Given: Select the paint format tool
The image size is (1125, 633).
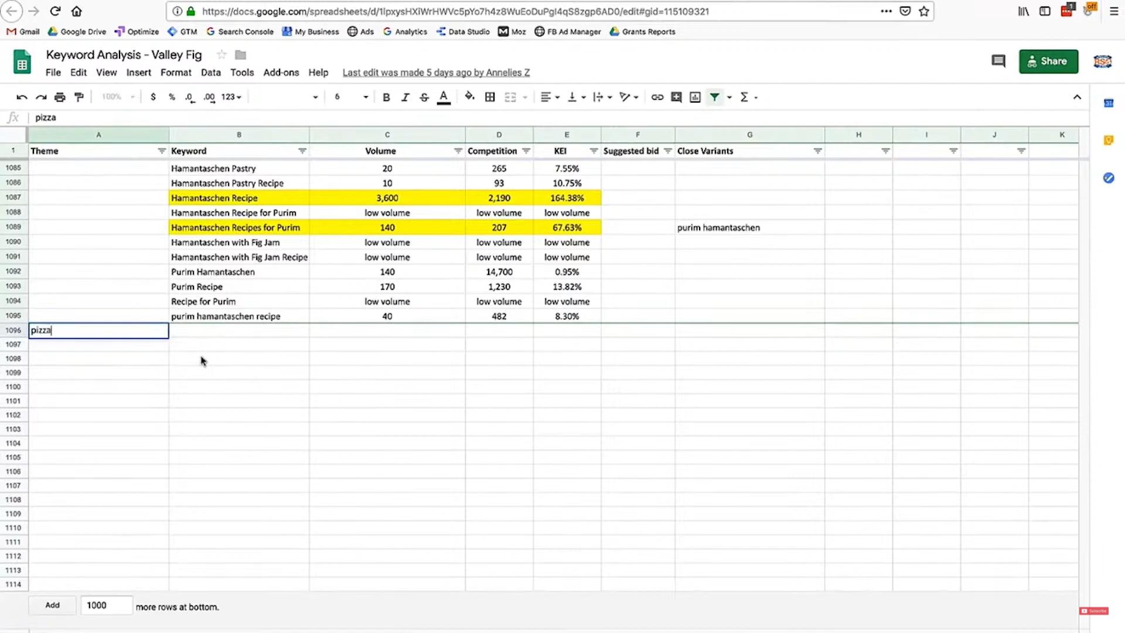Looking at the screenshot, I should tap(79, 97).
